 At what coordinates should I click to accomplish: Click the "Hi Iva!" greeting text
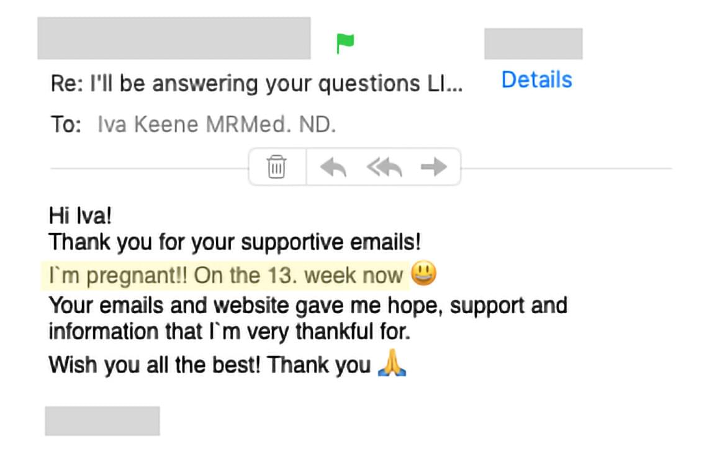80,215
